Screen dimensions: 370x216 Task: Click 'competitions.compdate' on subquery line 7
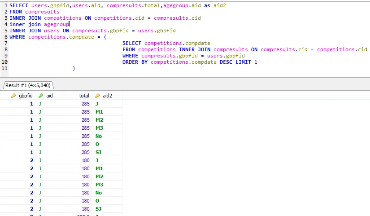(x=177, y=43)
